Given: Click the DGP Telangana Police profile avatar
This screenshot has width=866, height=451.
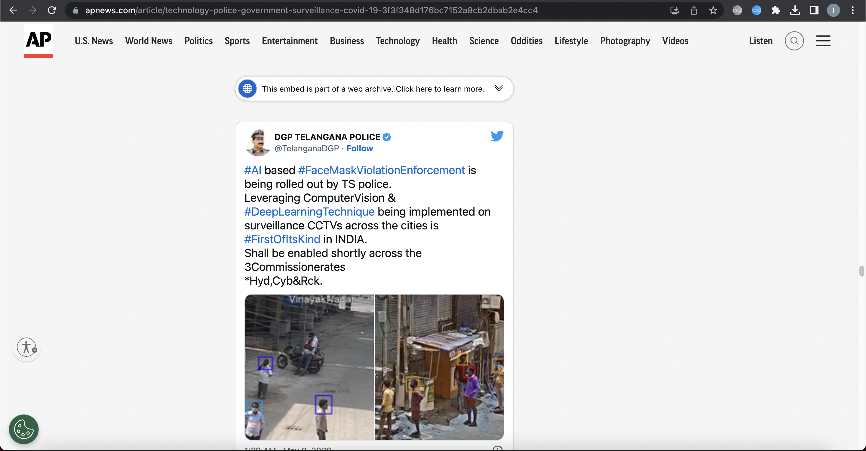Looking at the screenshot, I should pos(258,143).
